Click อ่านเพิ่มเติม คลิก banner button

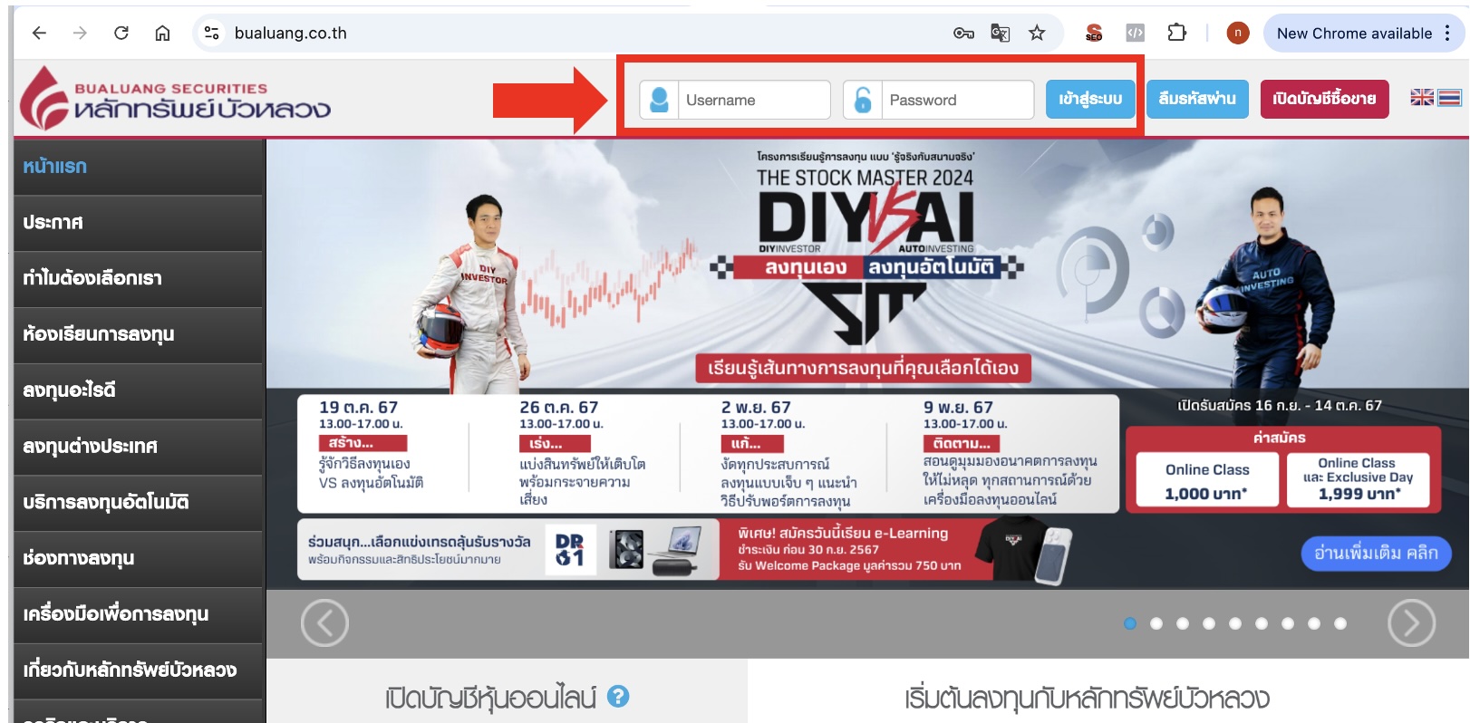[1376, 553]
